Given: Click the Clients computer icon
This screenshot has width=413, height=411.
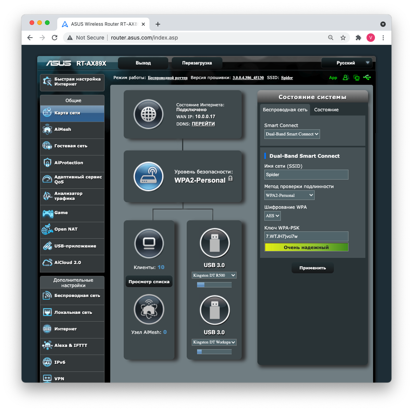Looking at the screenshot, I should (149, 243).
